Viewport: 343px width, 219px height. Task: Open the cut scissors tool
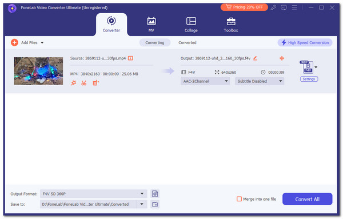(x=84, y=83)
